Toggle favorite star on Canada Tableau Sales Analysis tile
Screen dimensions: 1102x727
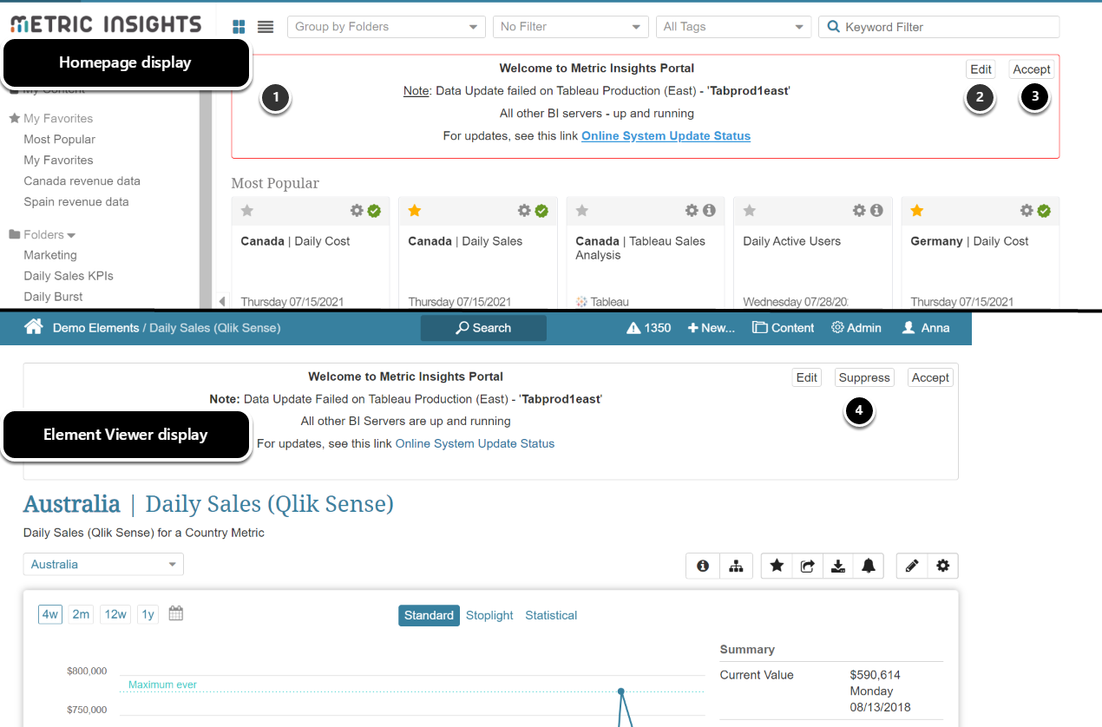pos(582,211)
